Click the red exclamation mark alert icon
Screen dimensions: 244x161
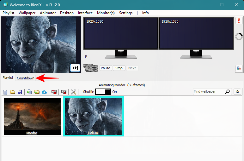[x=239, y=21]
